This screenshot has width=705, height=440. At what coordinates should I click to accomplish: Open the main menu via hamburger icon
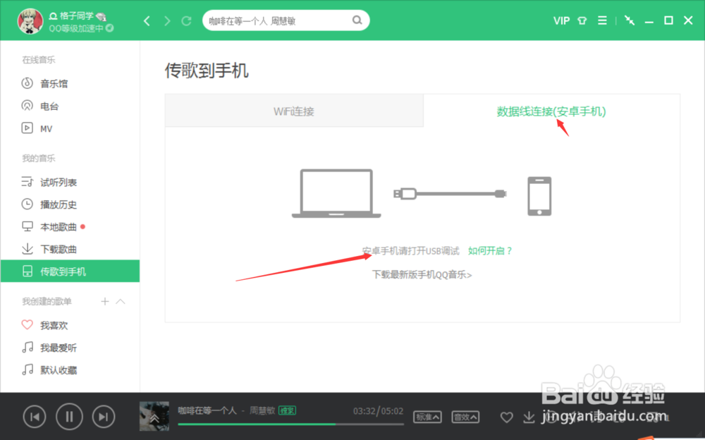click(602, 20)
